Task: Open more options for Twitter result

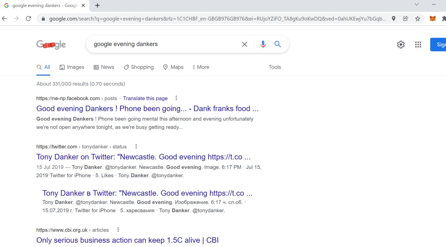Action: (136, 147)
